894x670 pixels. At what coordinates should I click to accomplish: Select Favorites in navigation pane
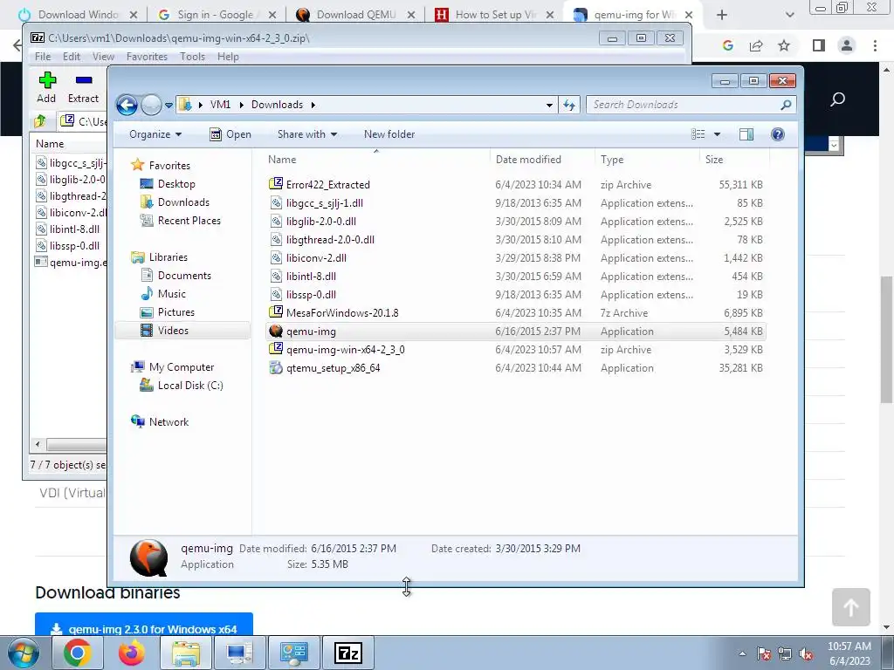(169, 165)
